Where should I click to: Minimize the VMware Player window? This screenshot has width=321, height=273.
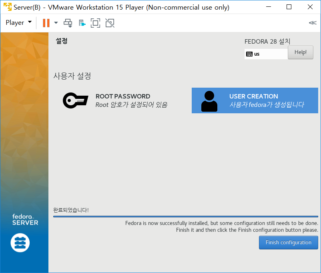269,7
